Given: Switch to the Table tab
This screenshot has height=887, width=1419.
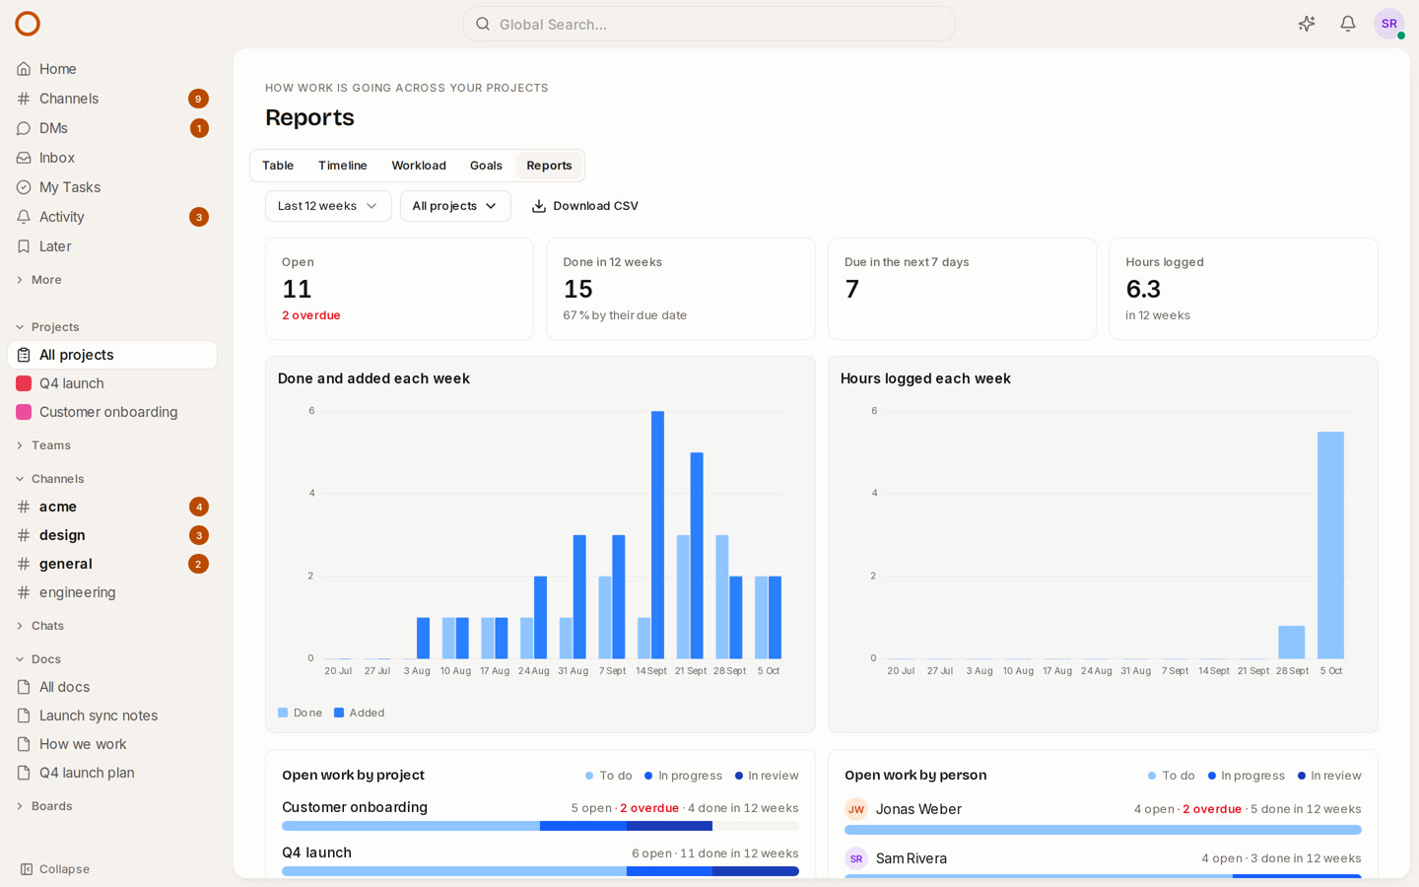Looking at the screenshot, I should tap(278, 166).
